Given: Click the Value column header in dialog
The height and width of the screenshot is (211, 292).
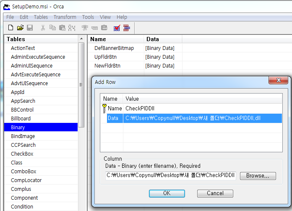Looking at the screenshot, I should point(202,99).
